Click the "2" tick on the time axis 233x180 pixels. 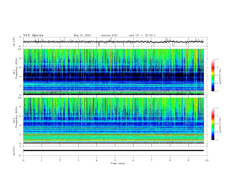pyautogui.click(x=60, y=160)
